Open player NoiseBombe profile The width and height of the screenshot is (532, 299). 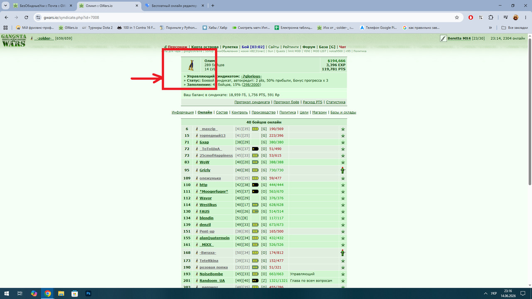(x=211, y=274)
